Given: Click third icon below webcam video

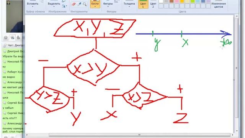Looking at the screenshot, I should click(18, 38).
